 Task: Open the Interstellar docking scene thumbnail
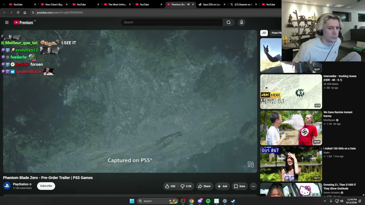coord(291,92)
